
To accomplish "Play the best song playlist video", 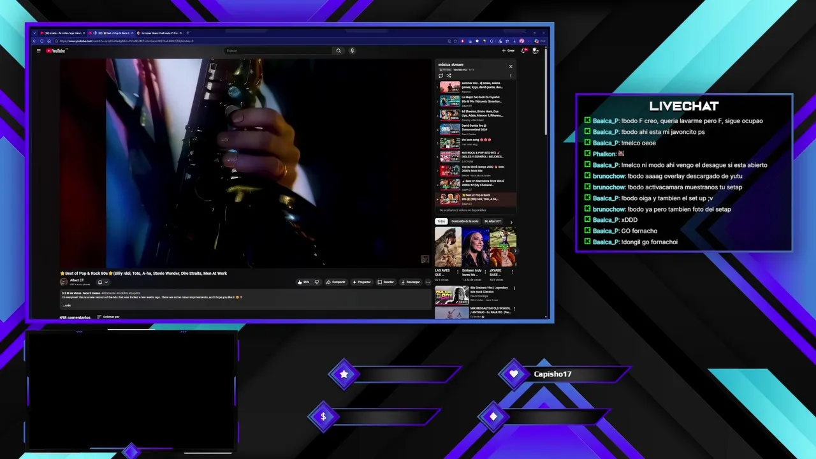I will [x=477, y=143].
